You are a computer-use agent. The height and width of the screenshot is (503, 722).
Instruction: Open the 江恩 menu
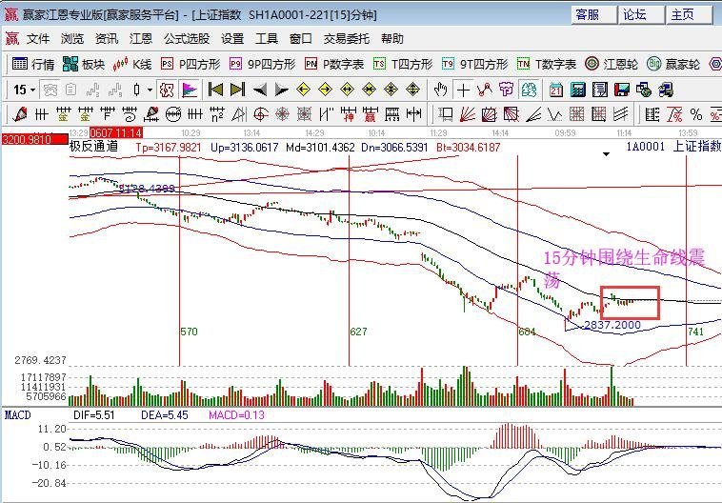pyautogui.click(x=141, y=39)
